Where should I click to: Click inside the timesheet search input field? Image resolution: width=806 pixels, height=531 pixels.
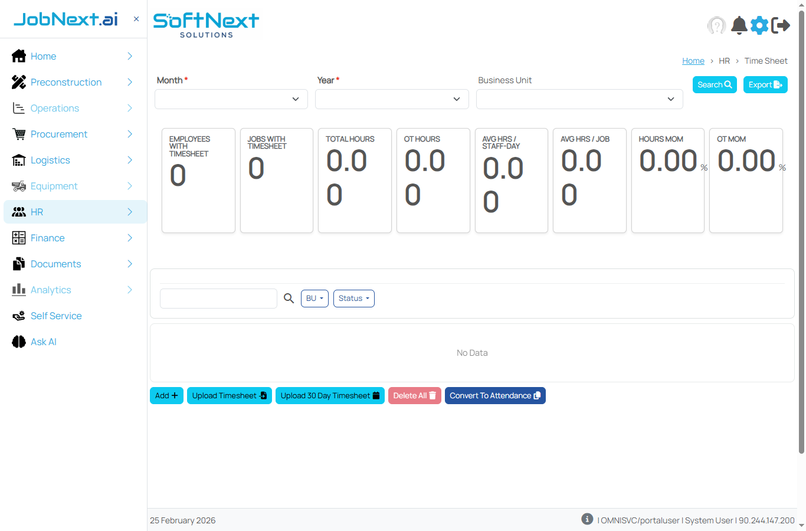point(218,298)
